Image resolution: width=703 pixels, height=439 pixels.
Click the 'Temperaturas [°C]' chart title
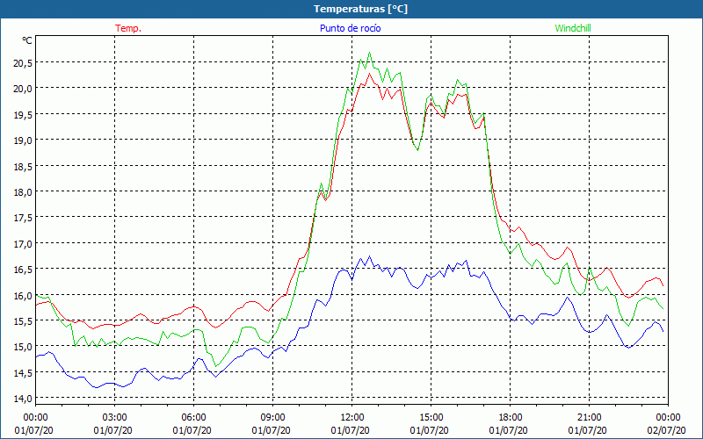(360, 9)
